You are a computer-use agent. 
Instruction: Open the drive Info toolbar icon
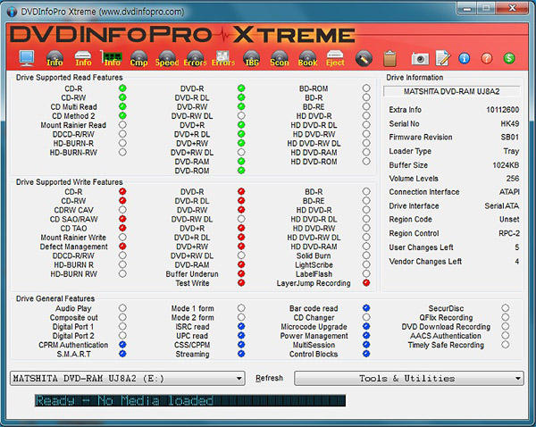coord(83,58)
